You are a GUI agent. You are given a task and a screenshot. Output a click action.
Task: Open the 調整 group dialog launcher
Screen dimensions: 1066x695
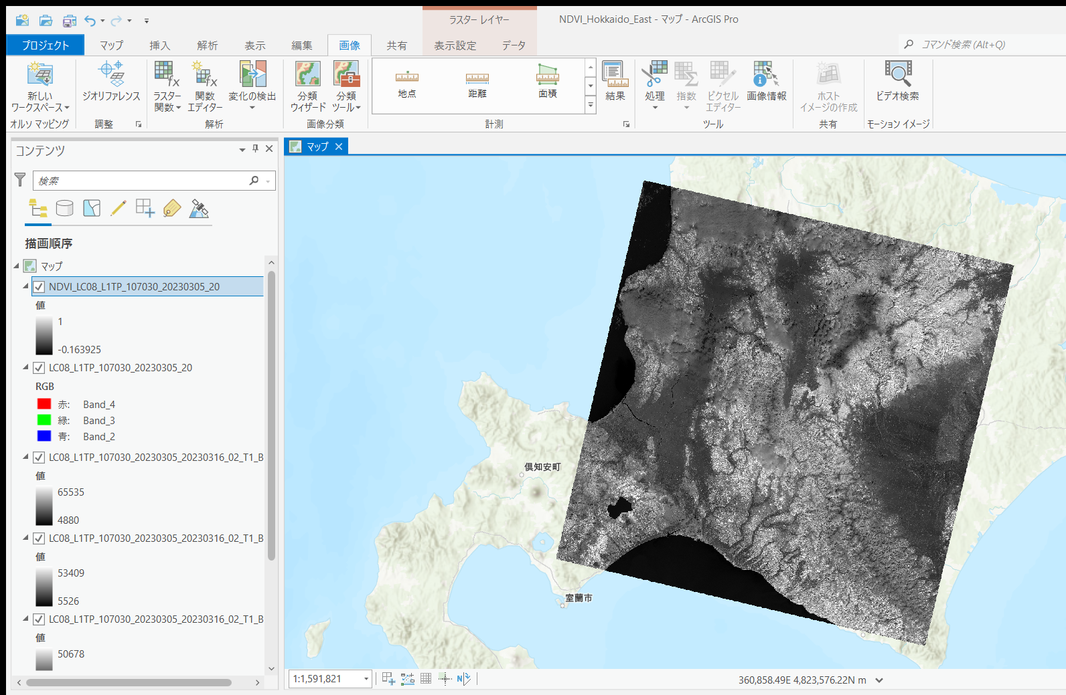139,124
